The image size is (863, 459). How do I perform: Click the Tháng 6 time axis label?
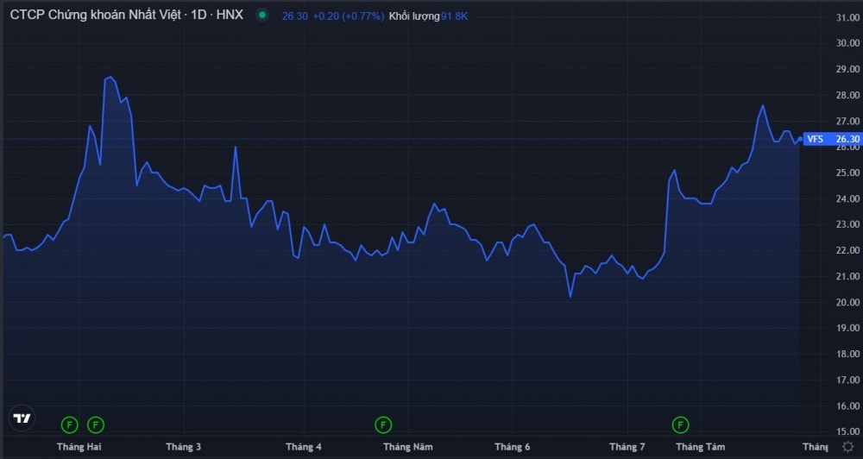click(x=513, y=447)
